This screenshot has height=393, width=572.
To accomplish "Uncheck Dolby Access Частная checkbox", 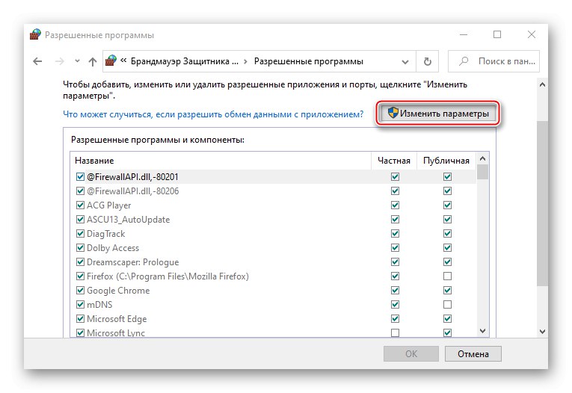I will pyautogui.click(x=395, y=248).
